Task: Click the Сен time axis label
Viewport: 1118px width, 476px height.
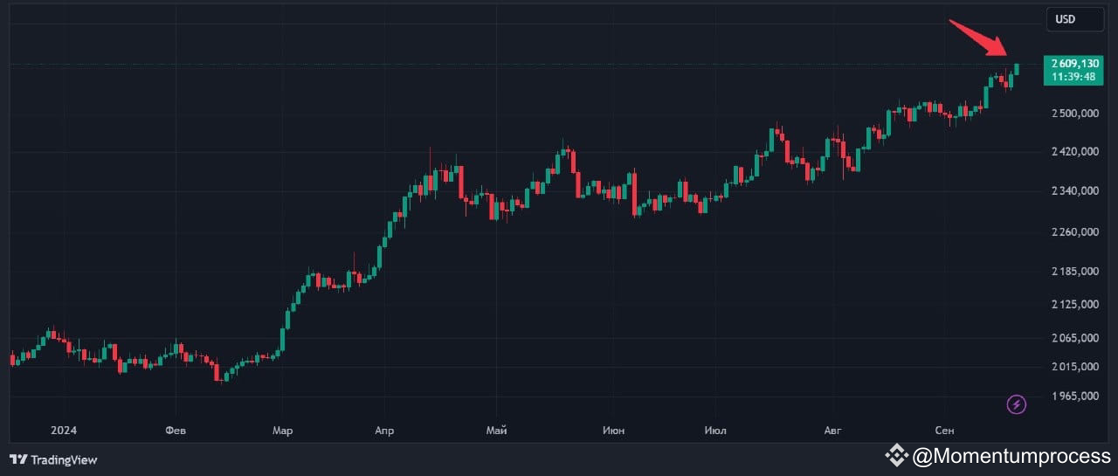Action: (944, 431)
